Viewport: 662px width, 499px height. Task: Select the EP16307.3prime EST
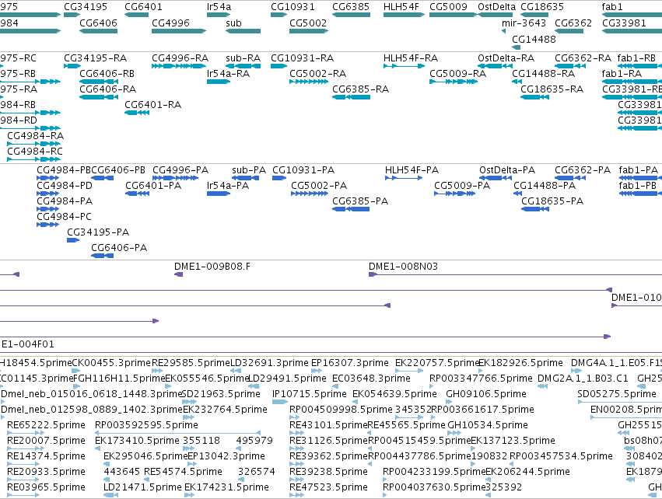tap(317, 371)
